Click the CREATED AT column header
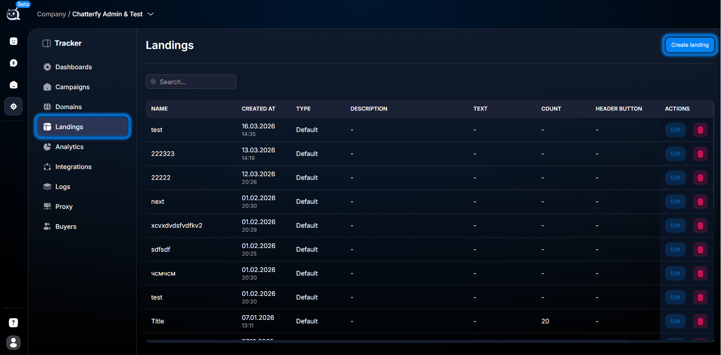The width and height of the screenshot is (721, 355). tap(258, 109)
